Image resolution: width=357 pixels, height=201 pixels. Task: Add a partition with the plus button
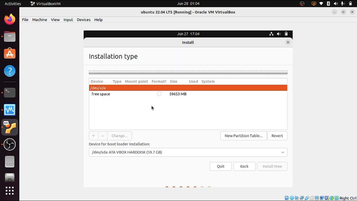pos(93,136)
